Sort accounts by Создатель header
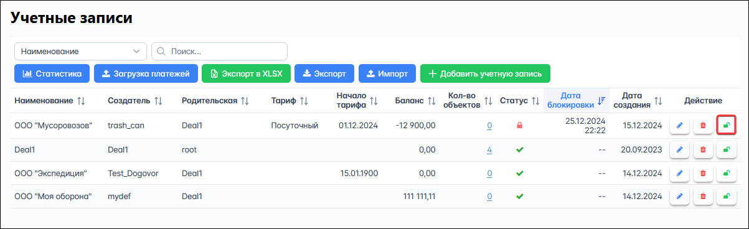The width and height of the screenshot is (749, 229). pos(135,100)
